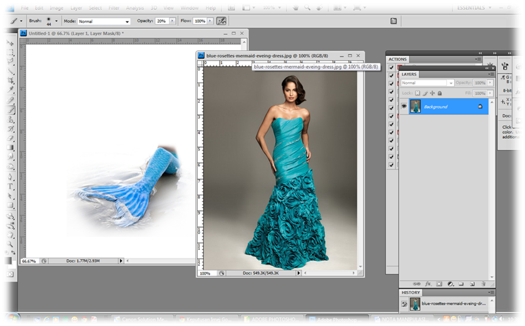Hide the Background layer
Image resolution: width=525 pixels, height=326 pixels.
coord(404,107)
